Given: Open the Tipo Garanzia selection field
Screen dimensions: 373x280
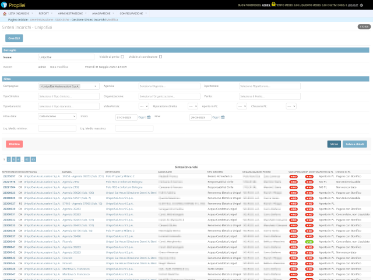Looking at the screenshot, I should coord(69,106).
